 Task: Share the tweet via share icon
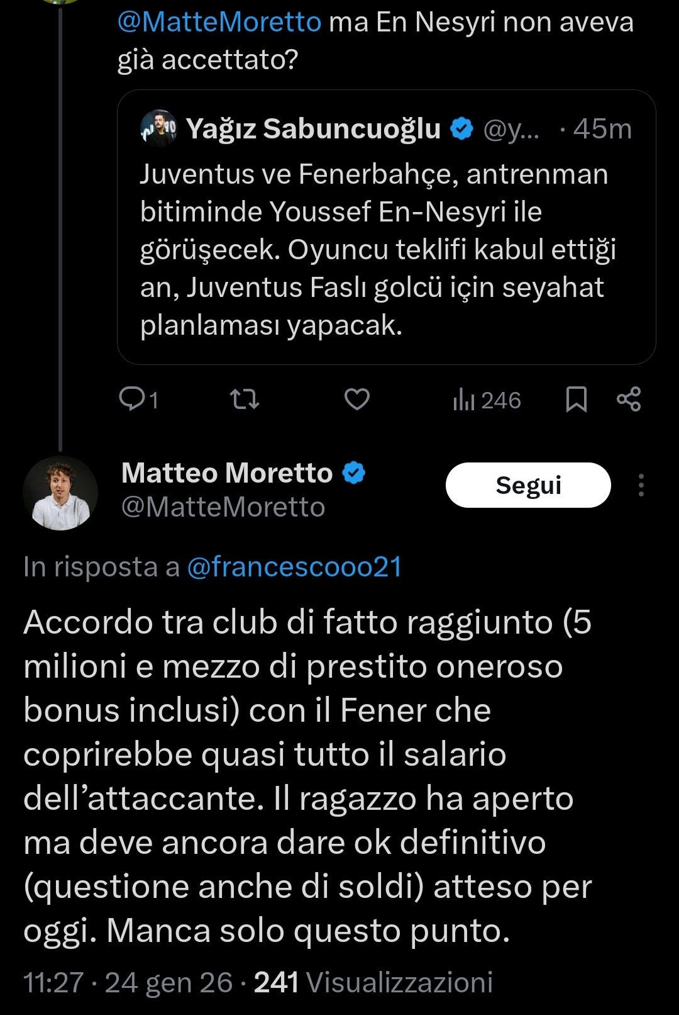[x=629, y=400]
